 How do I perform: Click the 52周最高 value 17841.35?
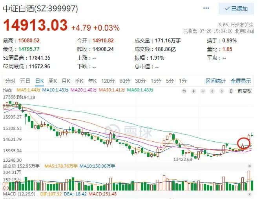(40, 58)
